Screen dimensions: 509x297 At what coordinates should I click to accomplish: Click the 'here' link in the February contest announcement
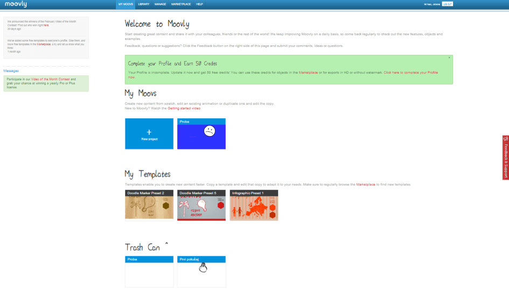[x=46, y=25]
